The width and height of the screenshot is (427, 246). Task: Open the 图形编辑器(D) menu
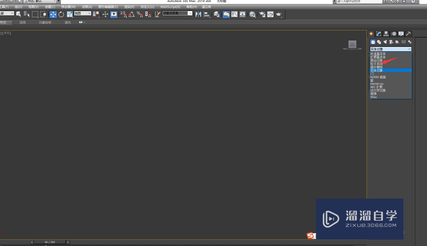pos(108,7)
